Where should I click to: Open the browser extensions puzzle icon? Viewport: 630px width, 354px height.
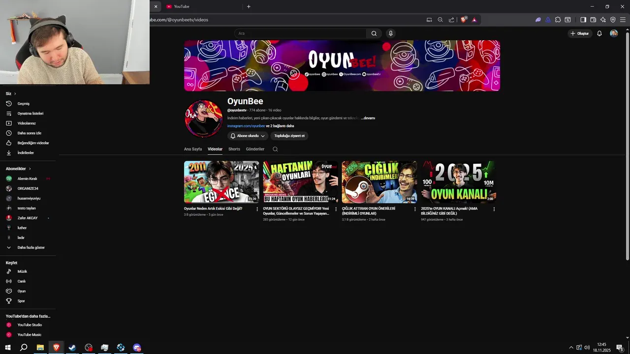(558, 20)
